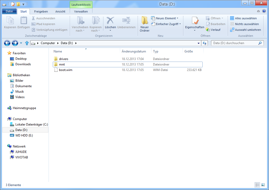Click the Umbenennen rename icon
The height and width of the screenshot is (190, 269).
[x=126, y=20]
